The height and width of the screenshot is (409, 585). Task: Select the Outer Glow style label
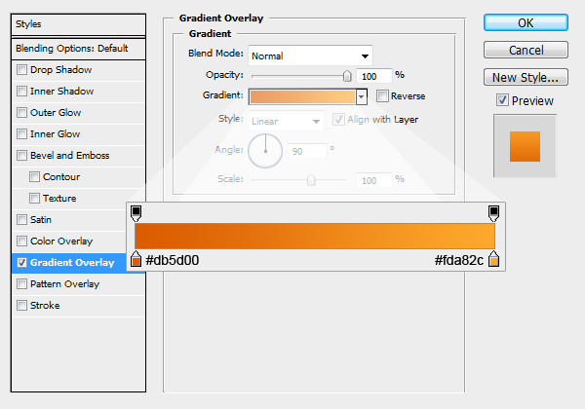click(56, 113)
